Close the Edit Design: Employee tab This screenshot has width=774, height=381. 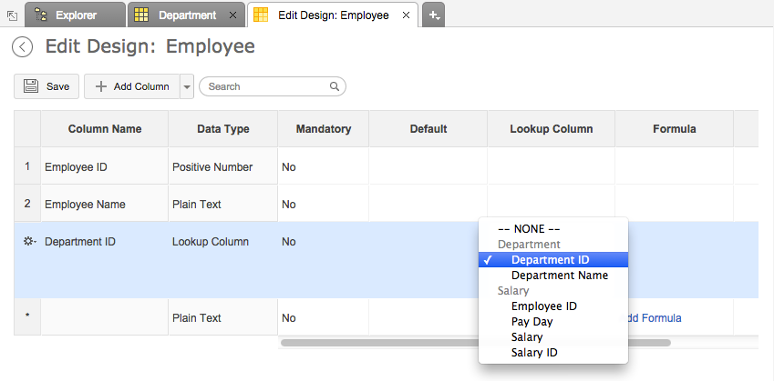pyautogui.click(x=406, y=15)
